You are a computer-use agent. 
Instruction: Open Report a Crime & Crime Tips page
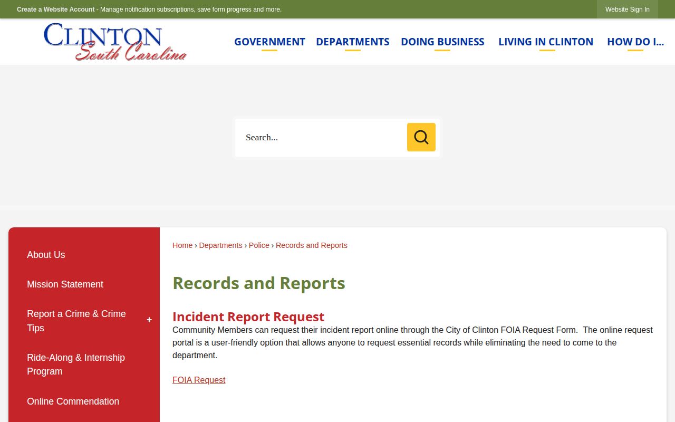point(76,321)
